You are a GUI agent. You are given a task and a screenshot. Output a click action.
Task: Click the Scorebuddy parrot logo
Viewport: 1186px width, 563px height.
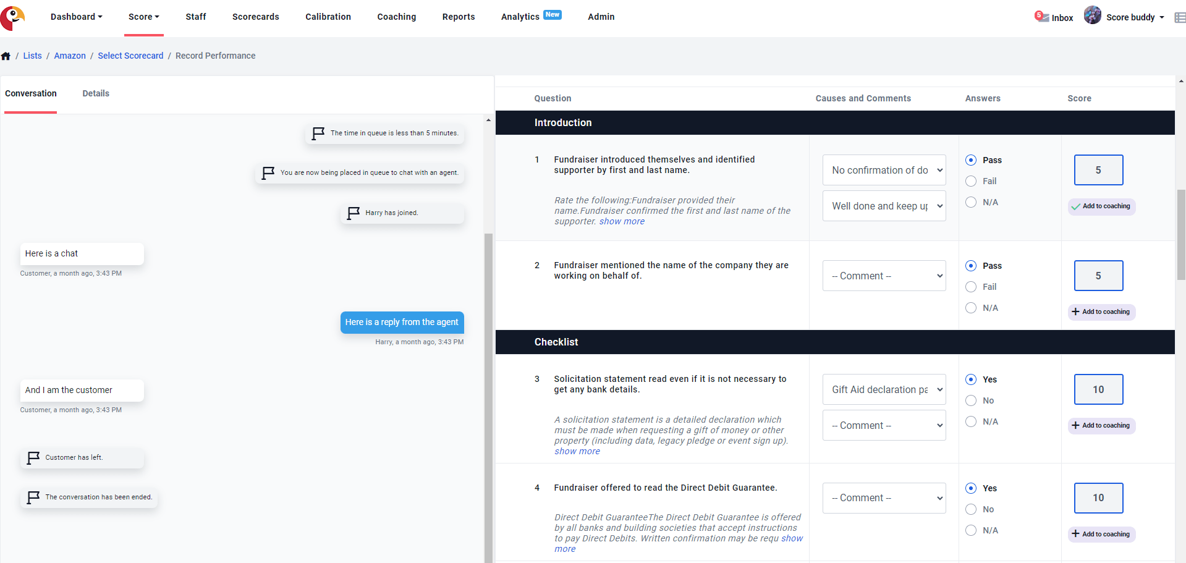click(12, 17)
